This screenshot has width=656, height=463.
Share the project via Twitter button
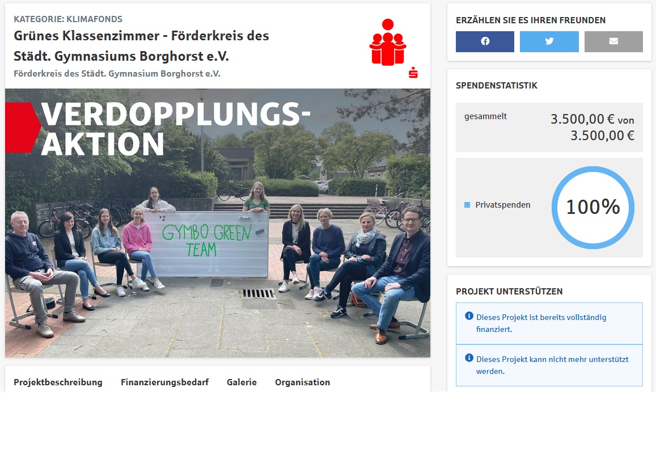tap(549, 41)
